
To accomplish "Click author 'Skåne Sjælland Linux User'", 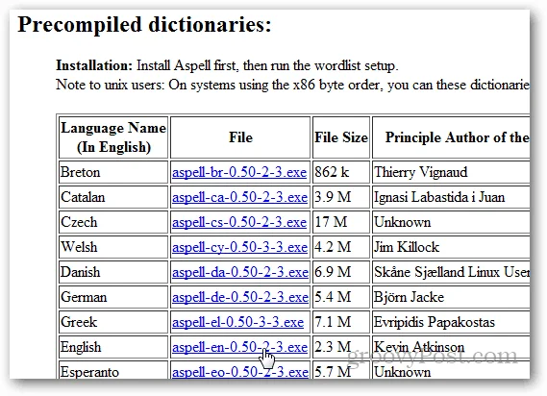I will coord(452,272).
